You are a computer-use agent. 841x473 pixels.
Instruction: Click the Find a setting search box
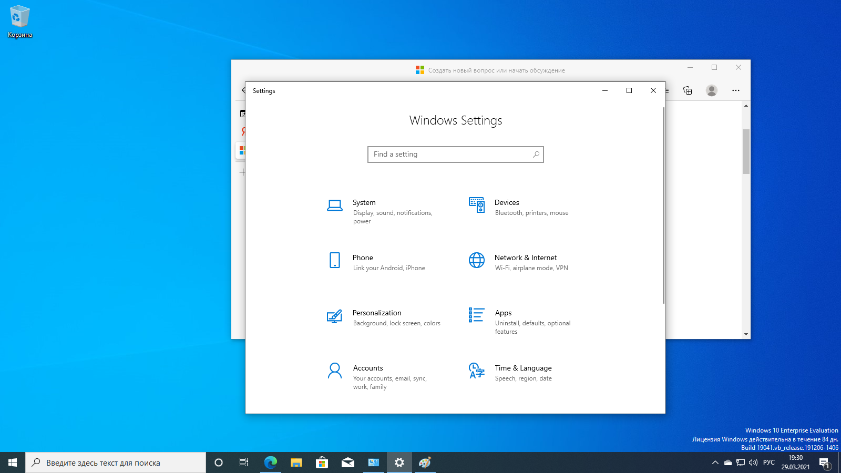(x=456, y=155)
